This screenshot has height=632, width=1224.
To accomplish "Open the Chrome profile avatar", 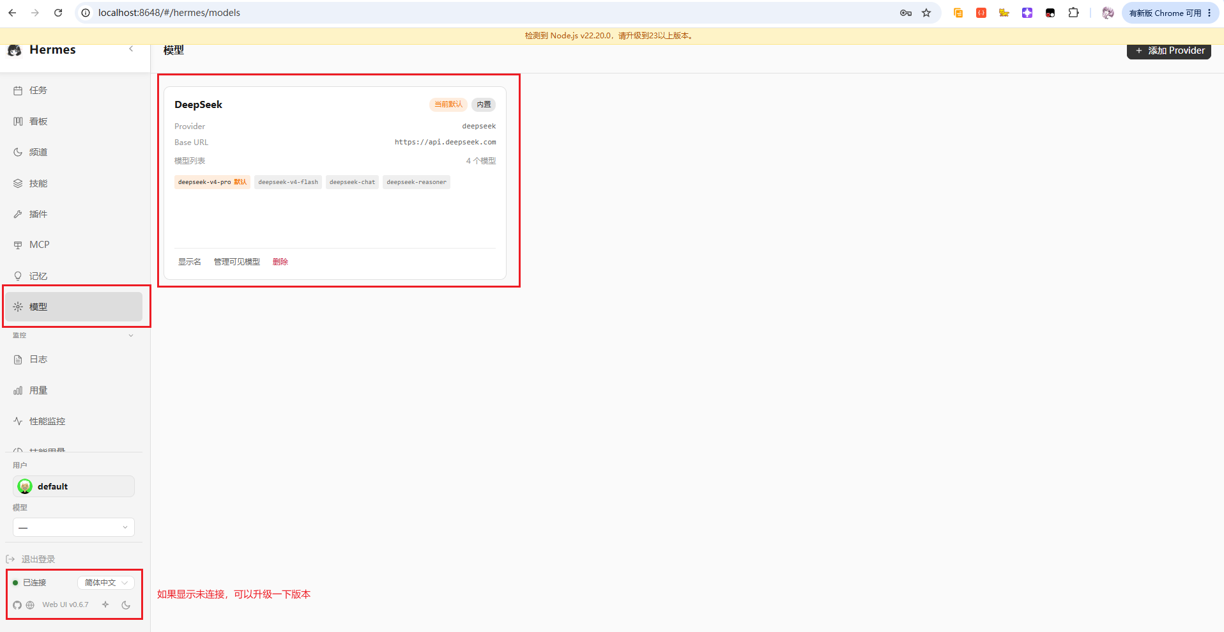I will click(x=1108, y=13).
